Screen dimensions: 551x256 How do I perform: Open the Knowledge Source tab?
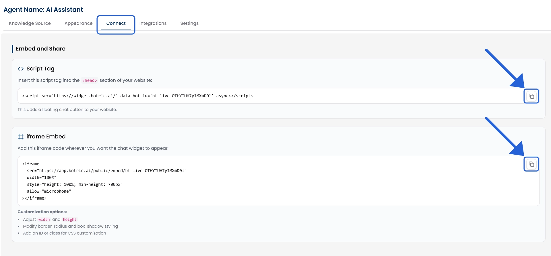(30, 23)
